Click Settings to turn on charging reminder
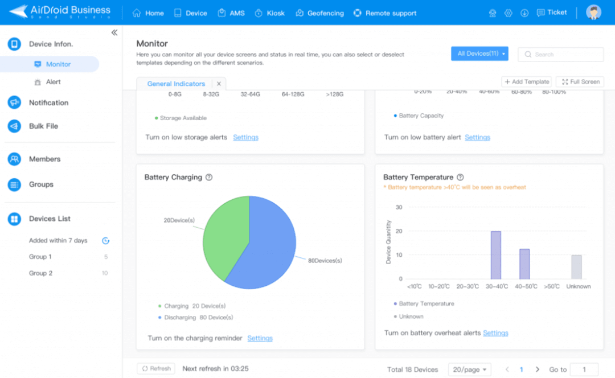Image resolution: width=615 pixels, height=378 pixels. [260, 338]
